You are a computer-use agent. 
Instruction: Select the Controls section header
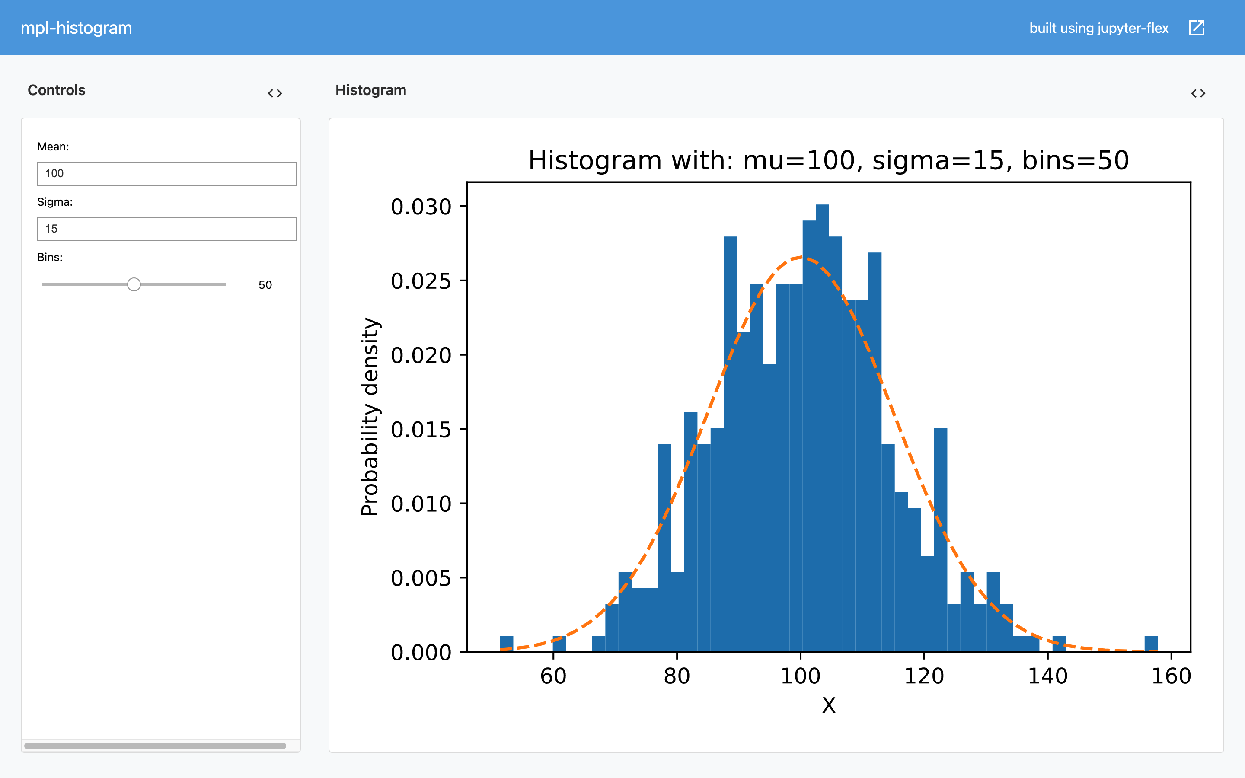point(57,90)
